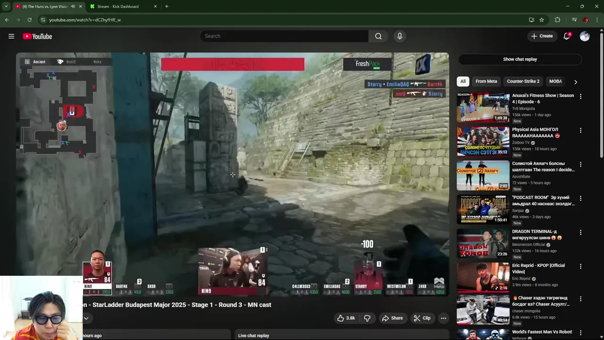This screenshot has width=604, height=340.
Task: Click the address bar URL
Action: coord(85,20)
